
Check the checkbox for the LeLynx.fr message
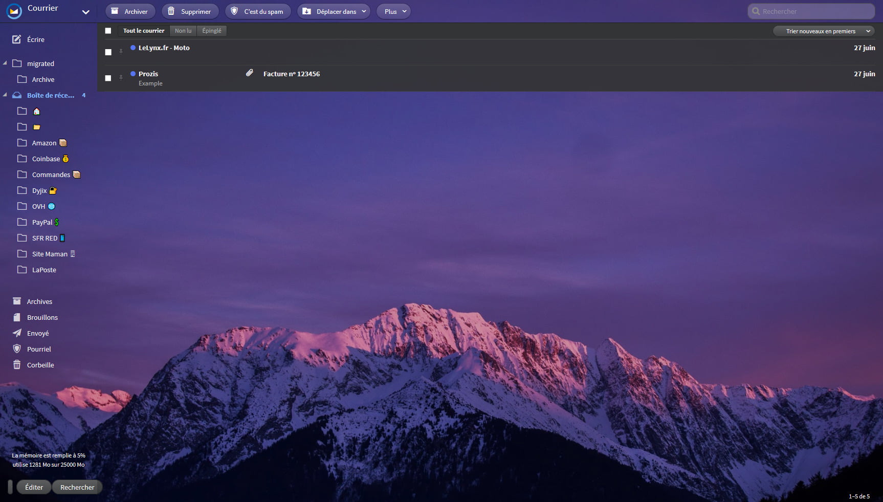pos(108,52)
